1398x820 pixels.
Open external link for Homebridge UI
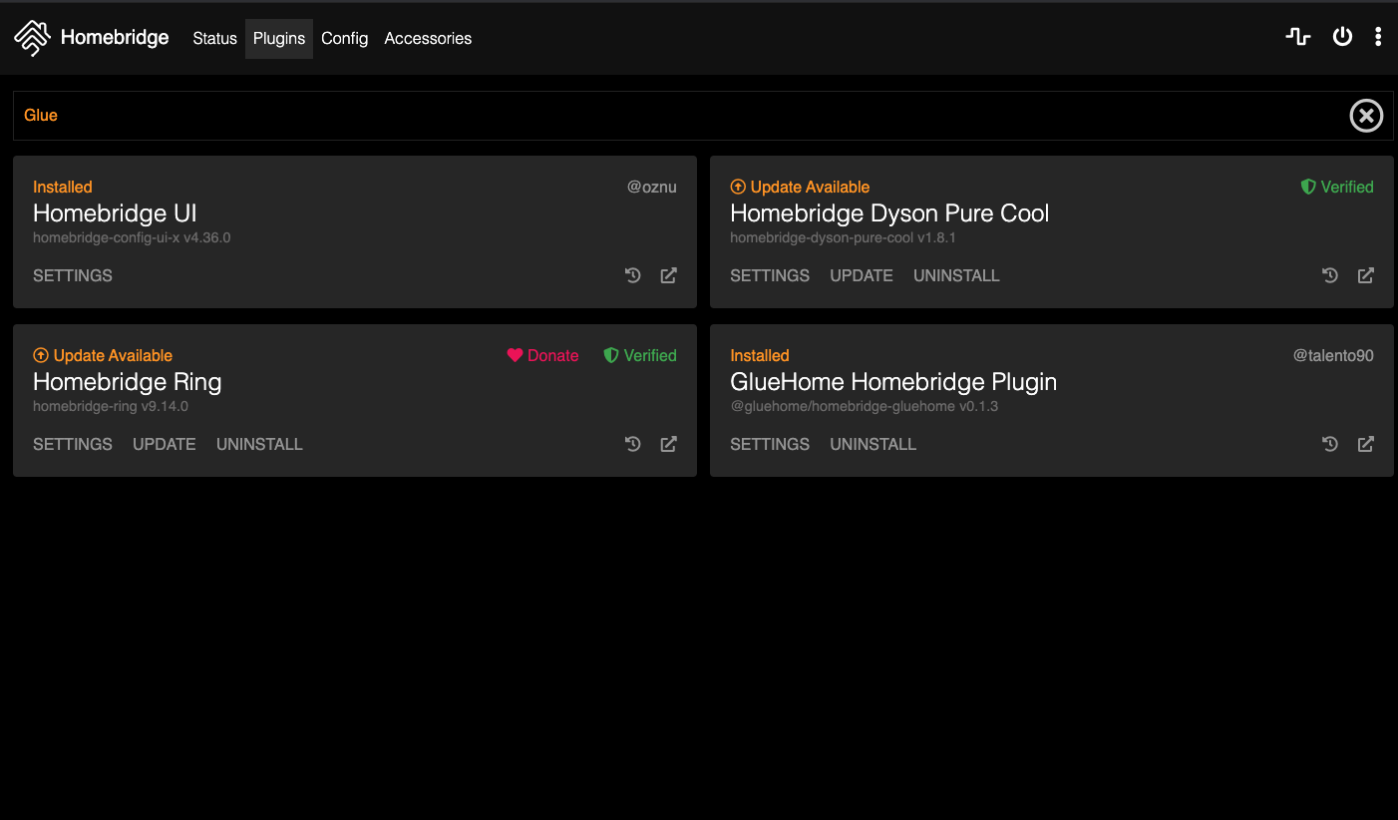click(x=669, y=275)
